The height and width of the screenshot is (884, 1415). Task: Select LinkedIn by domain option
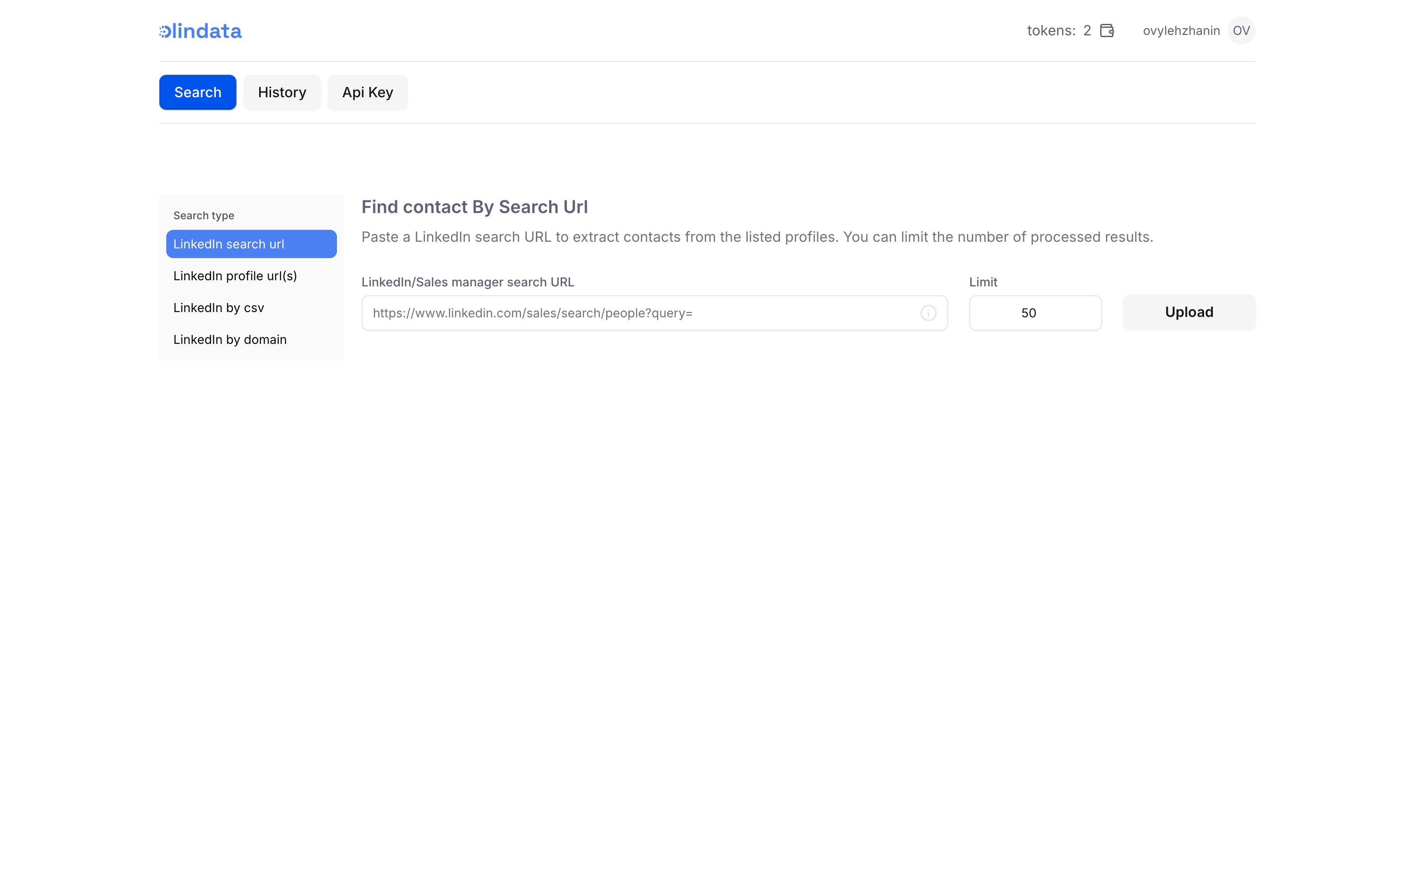click(230, 340)
